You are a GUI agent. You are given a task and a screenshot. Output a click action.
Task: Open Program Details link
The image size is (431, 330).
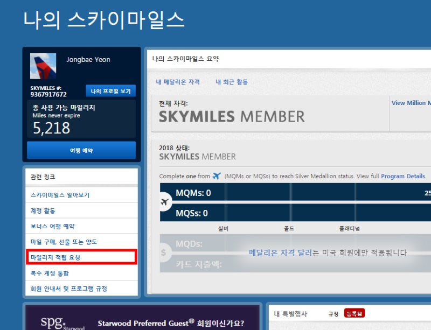(x=403, y=176)
